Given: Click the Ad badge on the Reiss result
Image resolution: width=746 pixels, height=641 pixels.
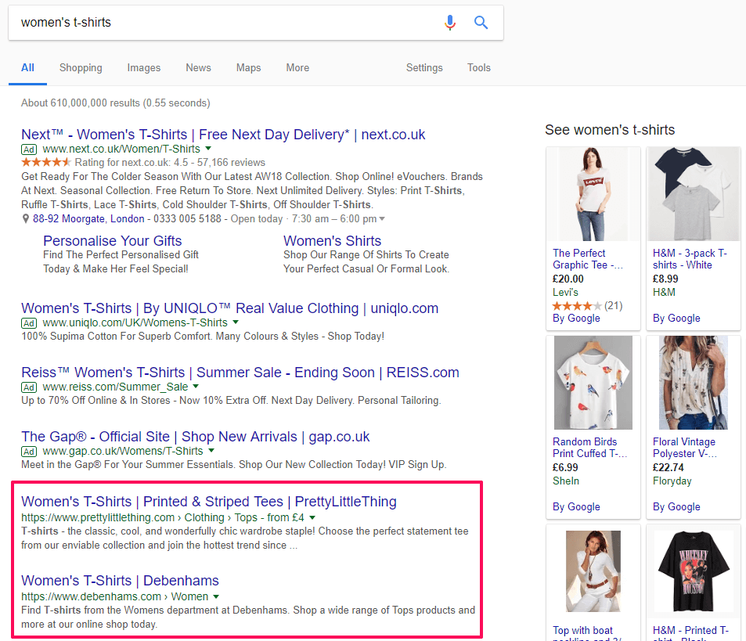Looking at the screenshot, I should coord(29,387).
